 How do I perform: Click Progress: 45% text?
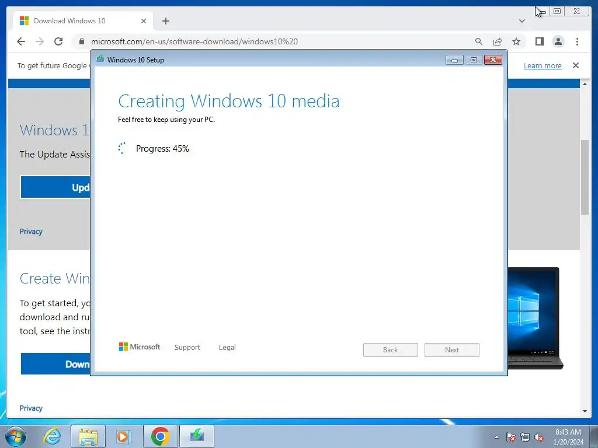point(162,149)
